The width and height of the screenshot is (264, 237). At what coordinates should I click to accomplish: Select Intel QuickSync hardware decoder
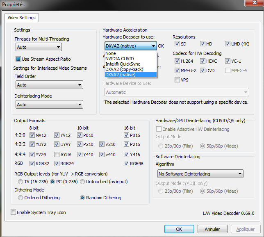tap(131, 64)
